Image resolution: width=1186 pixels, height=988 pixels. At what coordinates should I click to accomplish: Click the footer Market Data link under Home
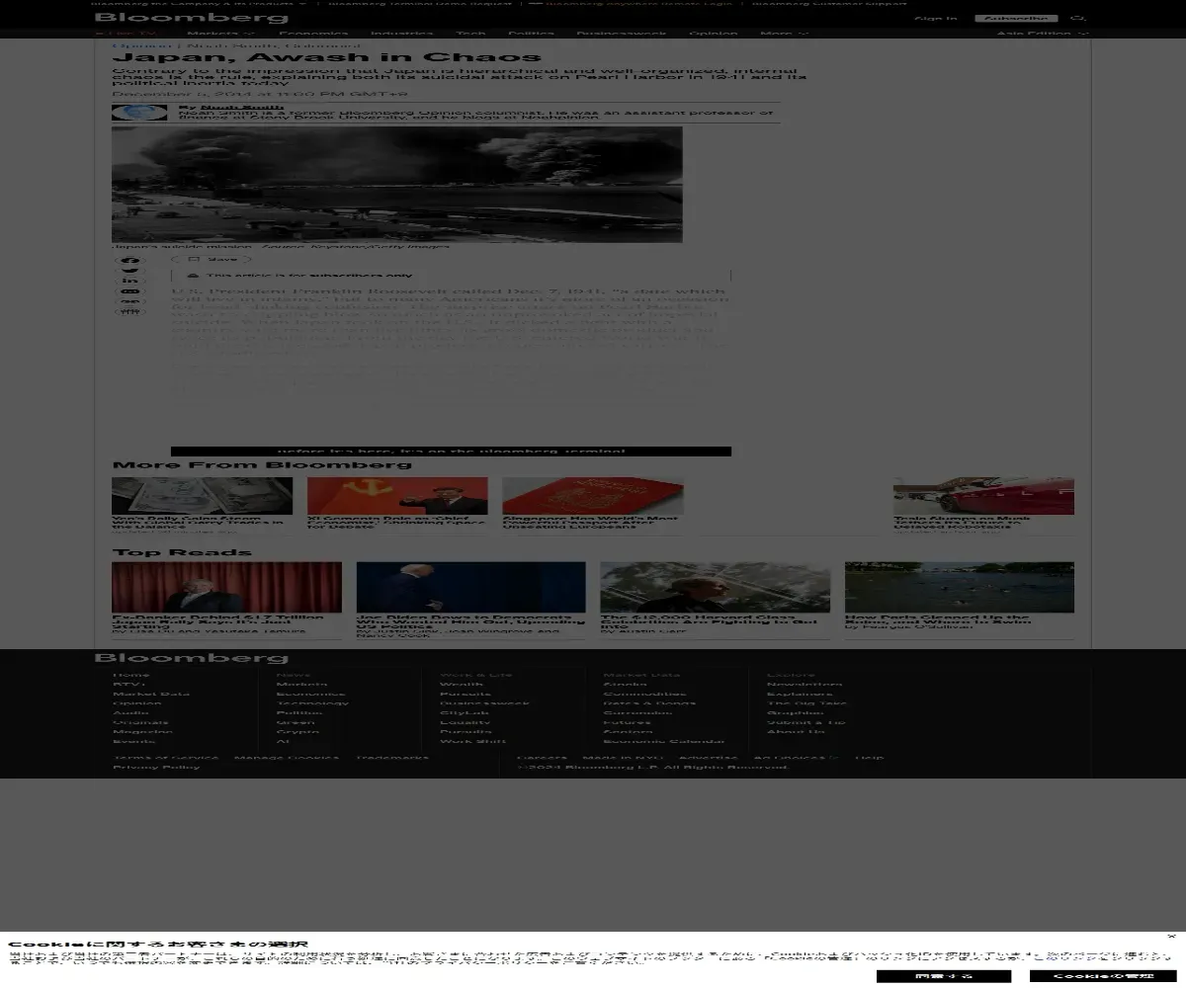click(151, 694)
